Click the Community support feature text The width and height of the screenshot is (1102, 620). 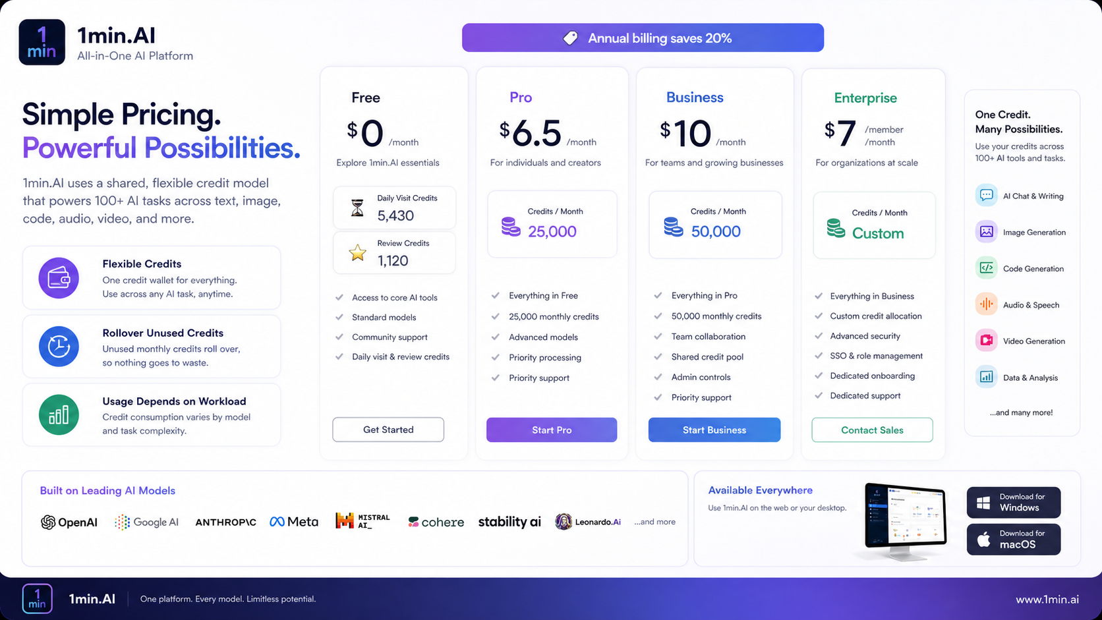click(390, 337)
